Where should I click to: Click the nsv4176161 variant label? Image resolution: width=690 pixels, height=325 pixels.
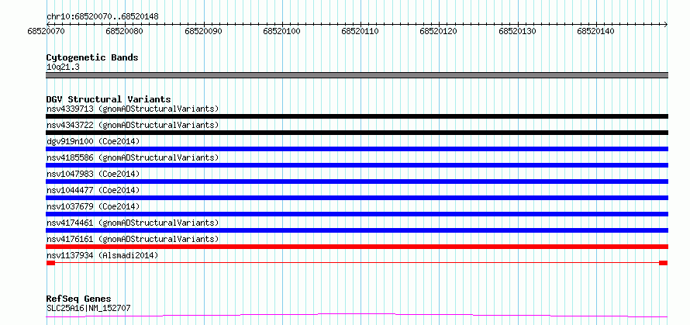[133, 239]
